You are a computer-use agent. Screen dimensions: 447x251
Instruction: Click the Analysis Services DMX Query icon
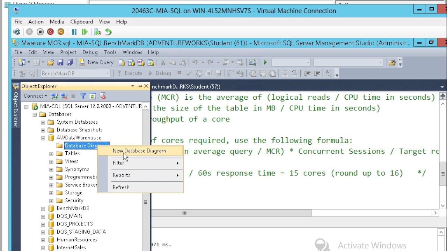(141, 62)
